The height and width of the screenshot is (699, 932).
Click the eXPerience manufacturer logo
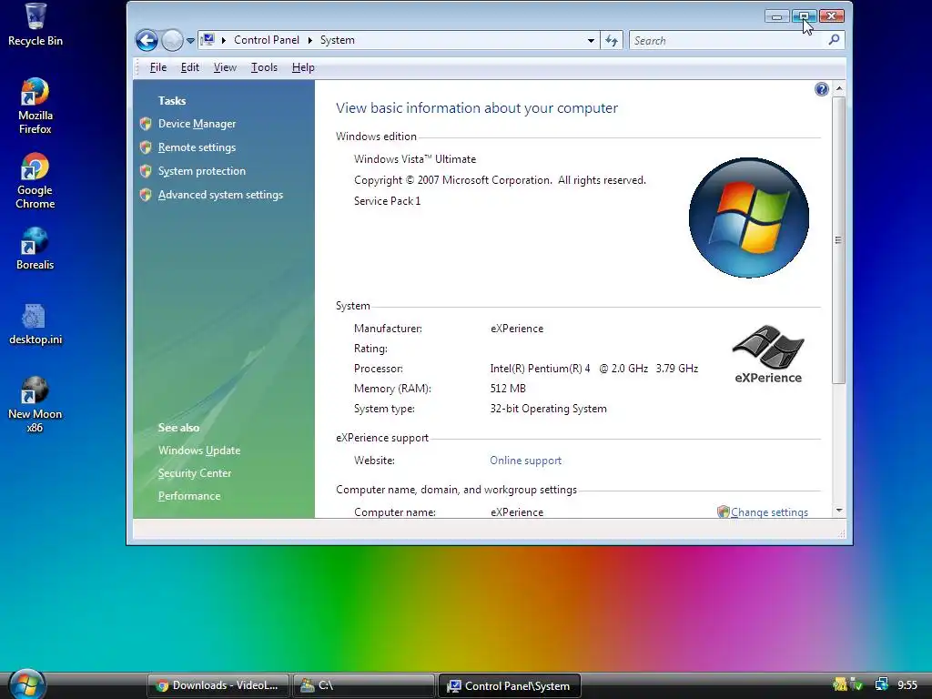pyautogui.click(x=768, y=354)
